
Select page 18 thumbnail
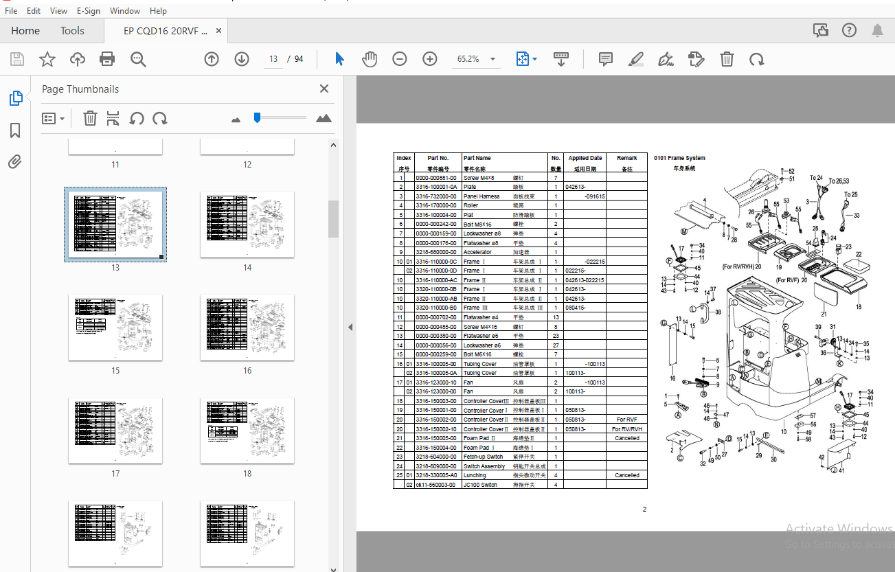pyautogui.click(x=247, y=431)
